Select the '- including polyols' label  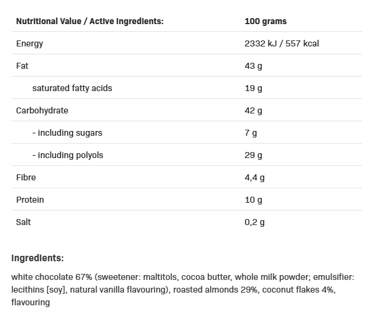[x=68, y=155]
